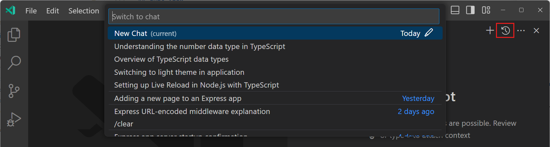
Task: Open 'Switching to light theme in application' chat
Action: click(x=179, y=72)
